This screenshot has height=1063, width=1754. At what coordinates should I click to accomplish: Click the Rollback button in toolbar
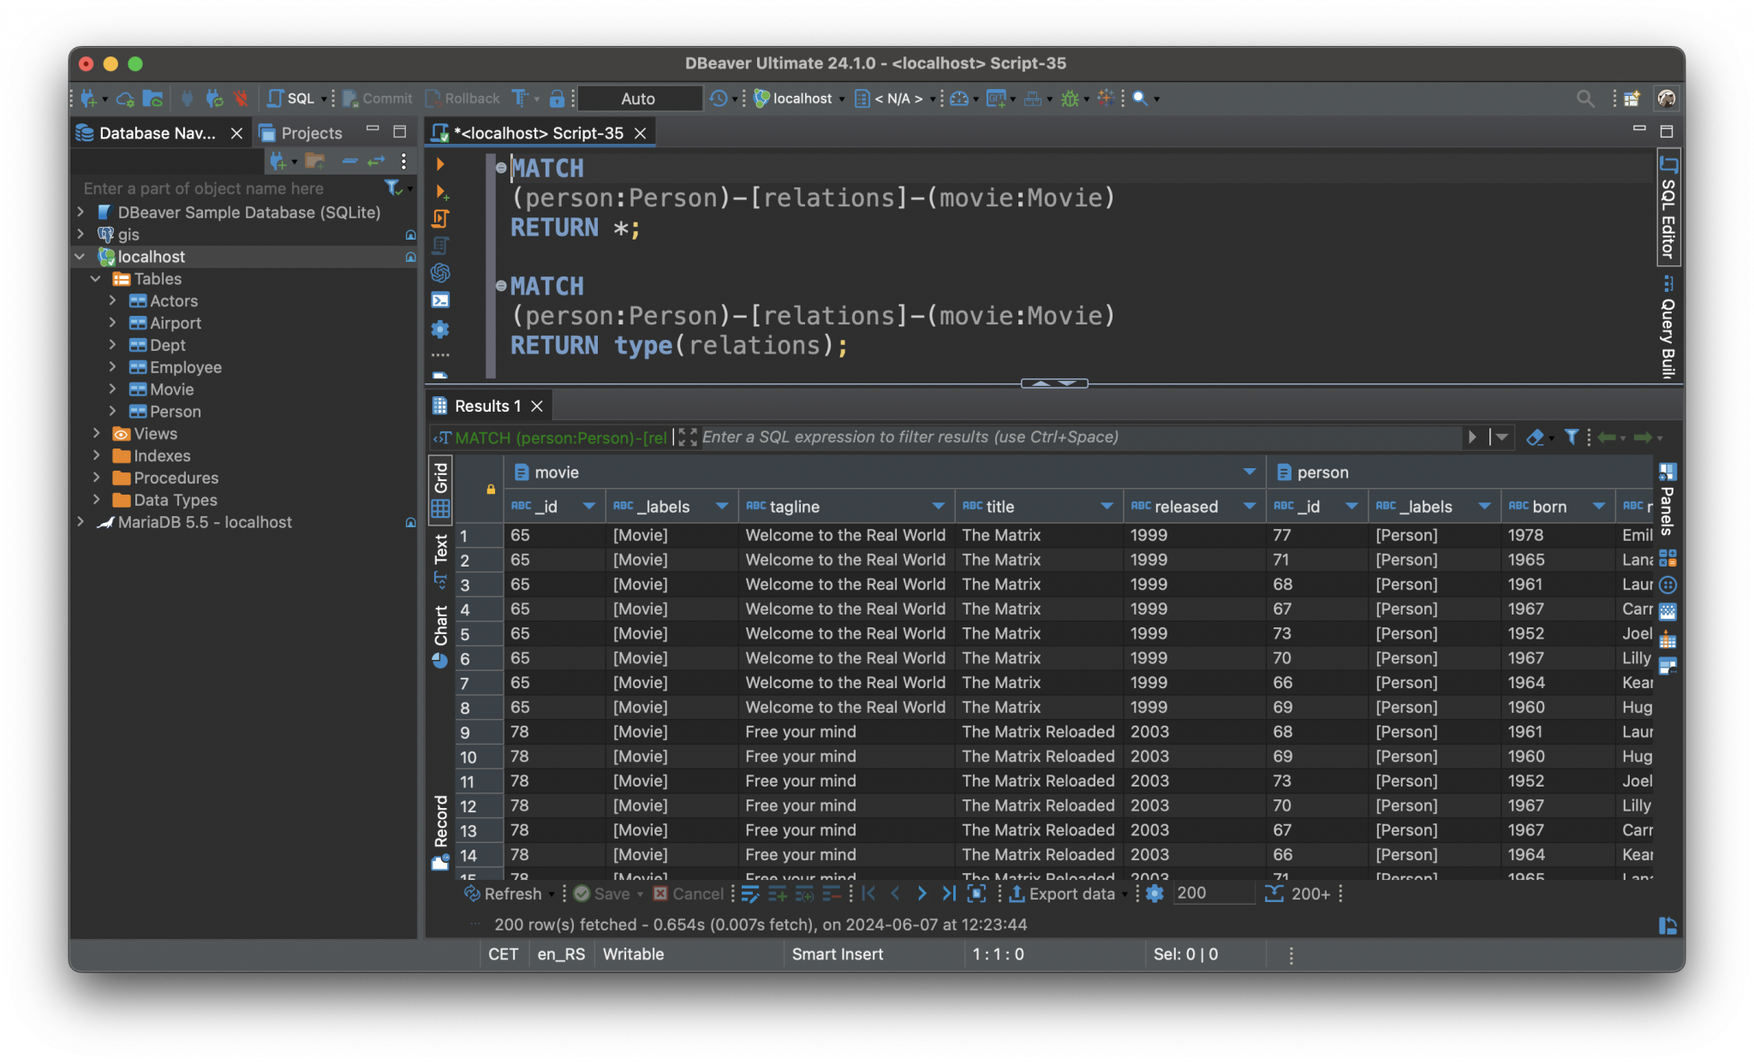[462, 98]
